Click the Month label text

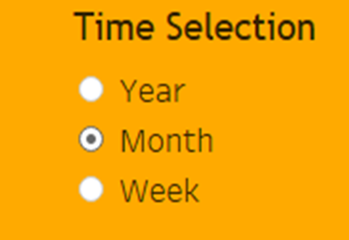click(x=167, y=141)
